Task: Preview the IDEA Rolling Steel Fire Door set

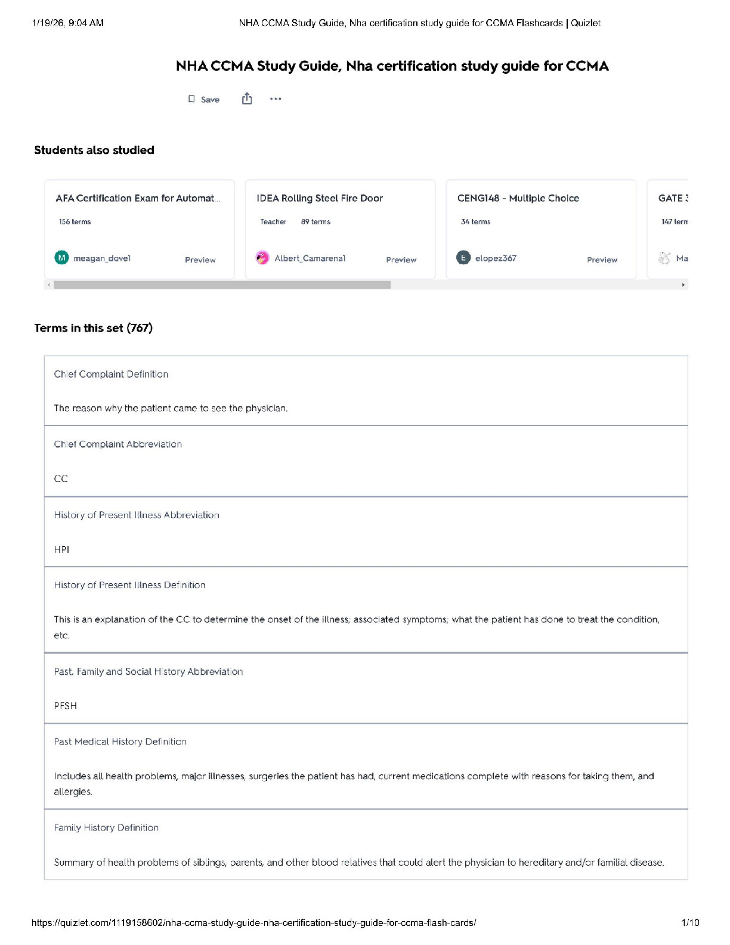Action: [401, 260]
